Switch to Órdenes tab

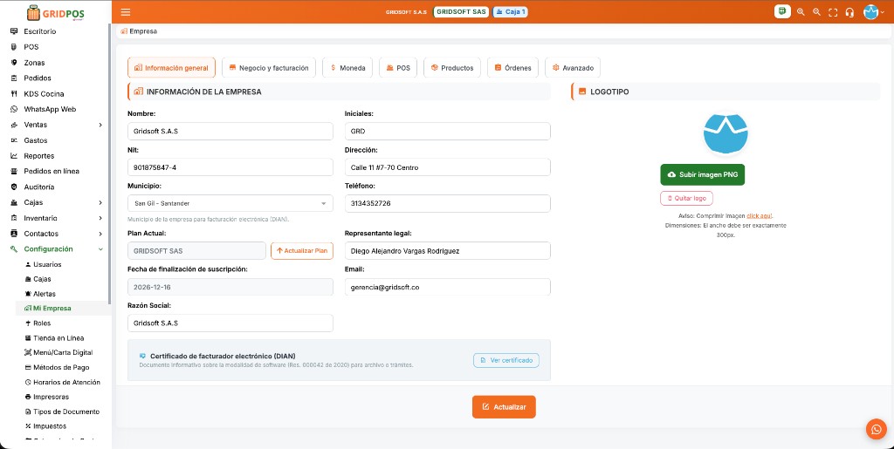(x=512, y=68)
